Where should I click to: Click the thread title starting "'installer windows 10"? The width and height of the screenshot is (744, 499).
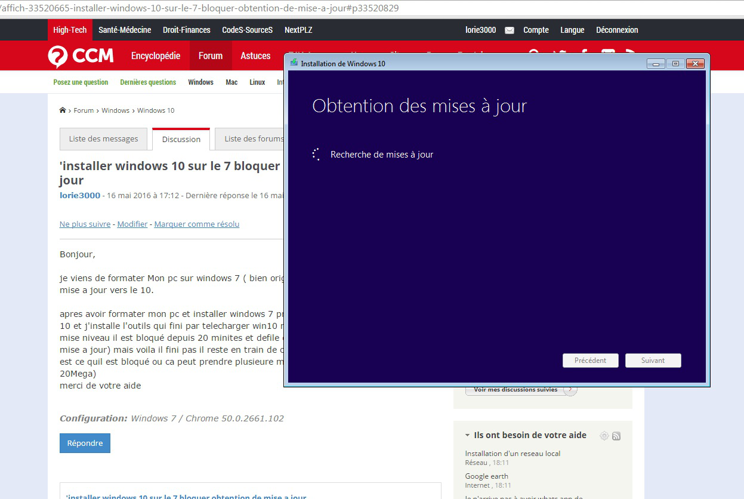[x=170, y=173]
